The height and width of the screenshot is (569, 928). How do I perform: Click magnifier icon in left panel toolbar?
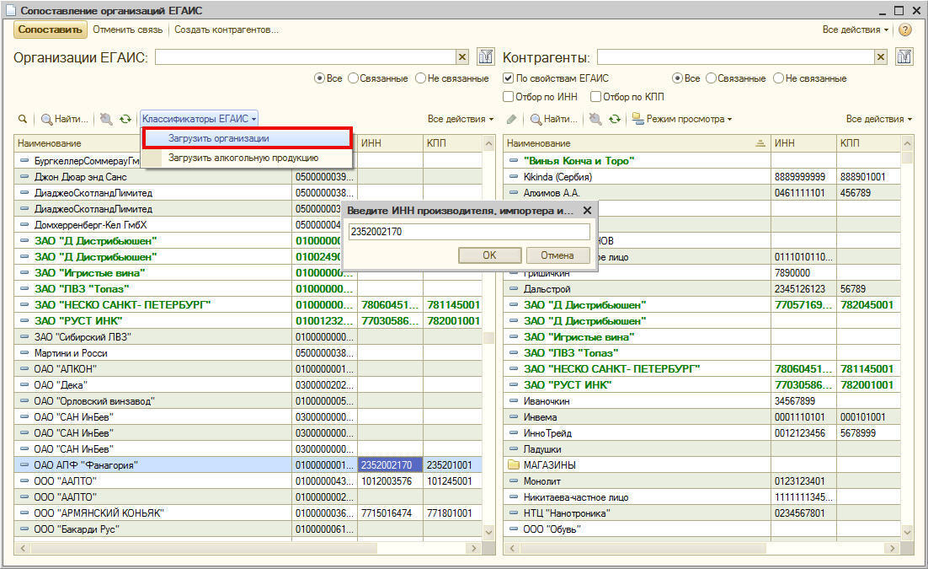point(23,119)
